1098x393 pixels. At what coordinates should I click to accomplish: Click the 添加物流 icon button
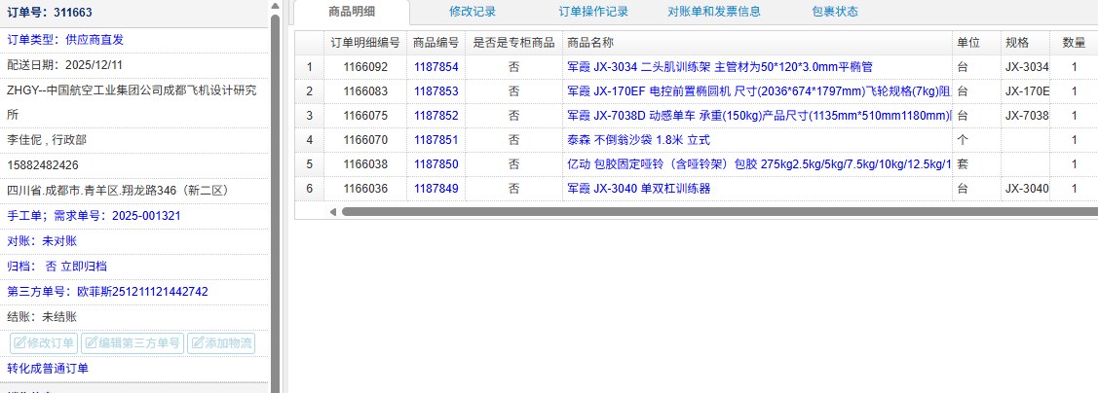(220, 342)
